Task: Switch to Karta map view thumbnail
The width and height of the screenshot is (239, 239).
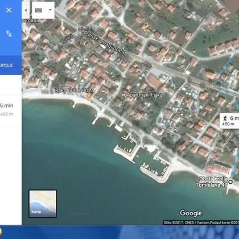Action: click(43, 204)
